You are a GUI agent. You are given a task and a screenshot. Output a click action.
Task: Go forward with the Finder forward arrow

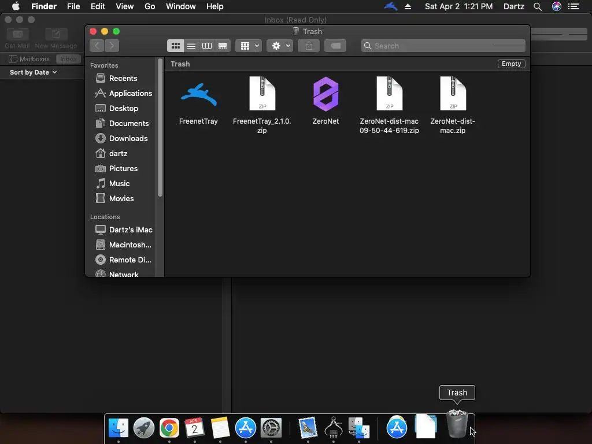(x=112, y=46)
